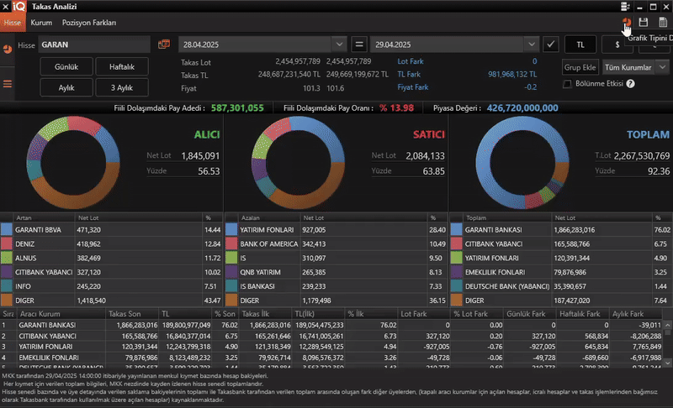Click the TL Fark link
Image resolution: width=673 pixels, height=408 pixels.
(409, 74)
